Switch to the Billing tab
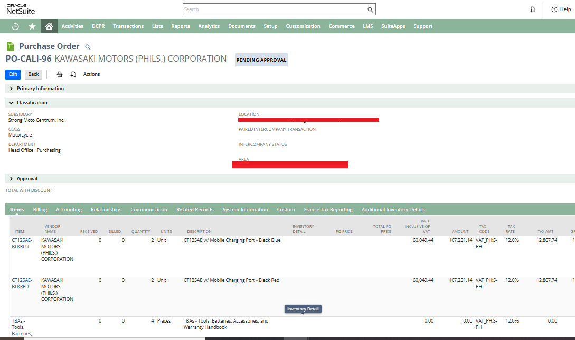 tap(40, 210)
